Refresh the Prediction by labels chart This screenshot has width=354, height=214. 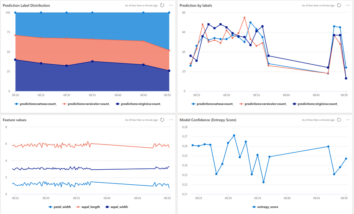click(339, 5)
